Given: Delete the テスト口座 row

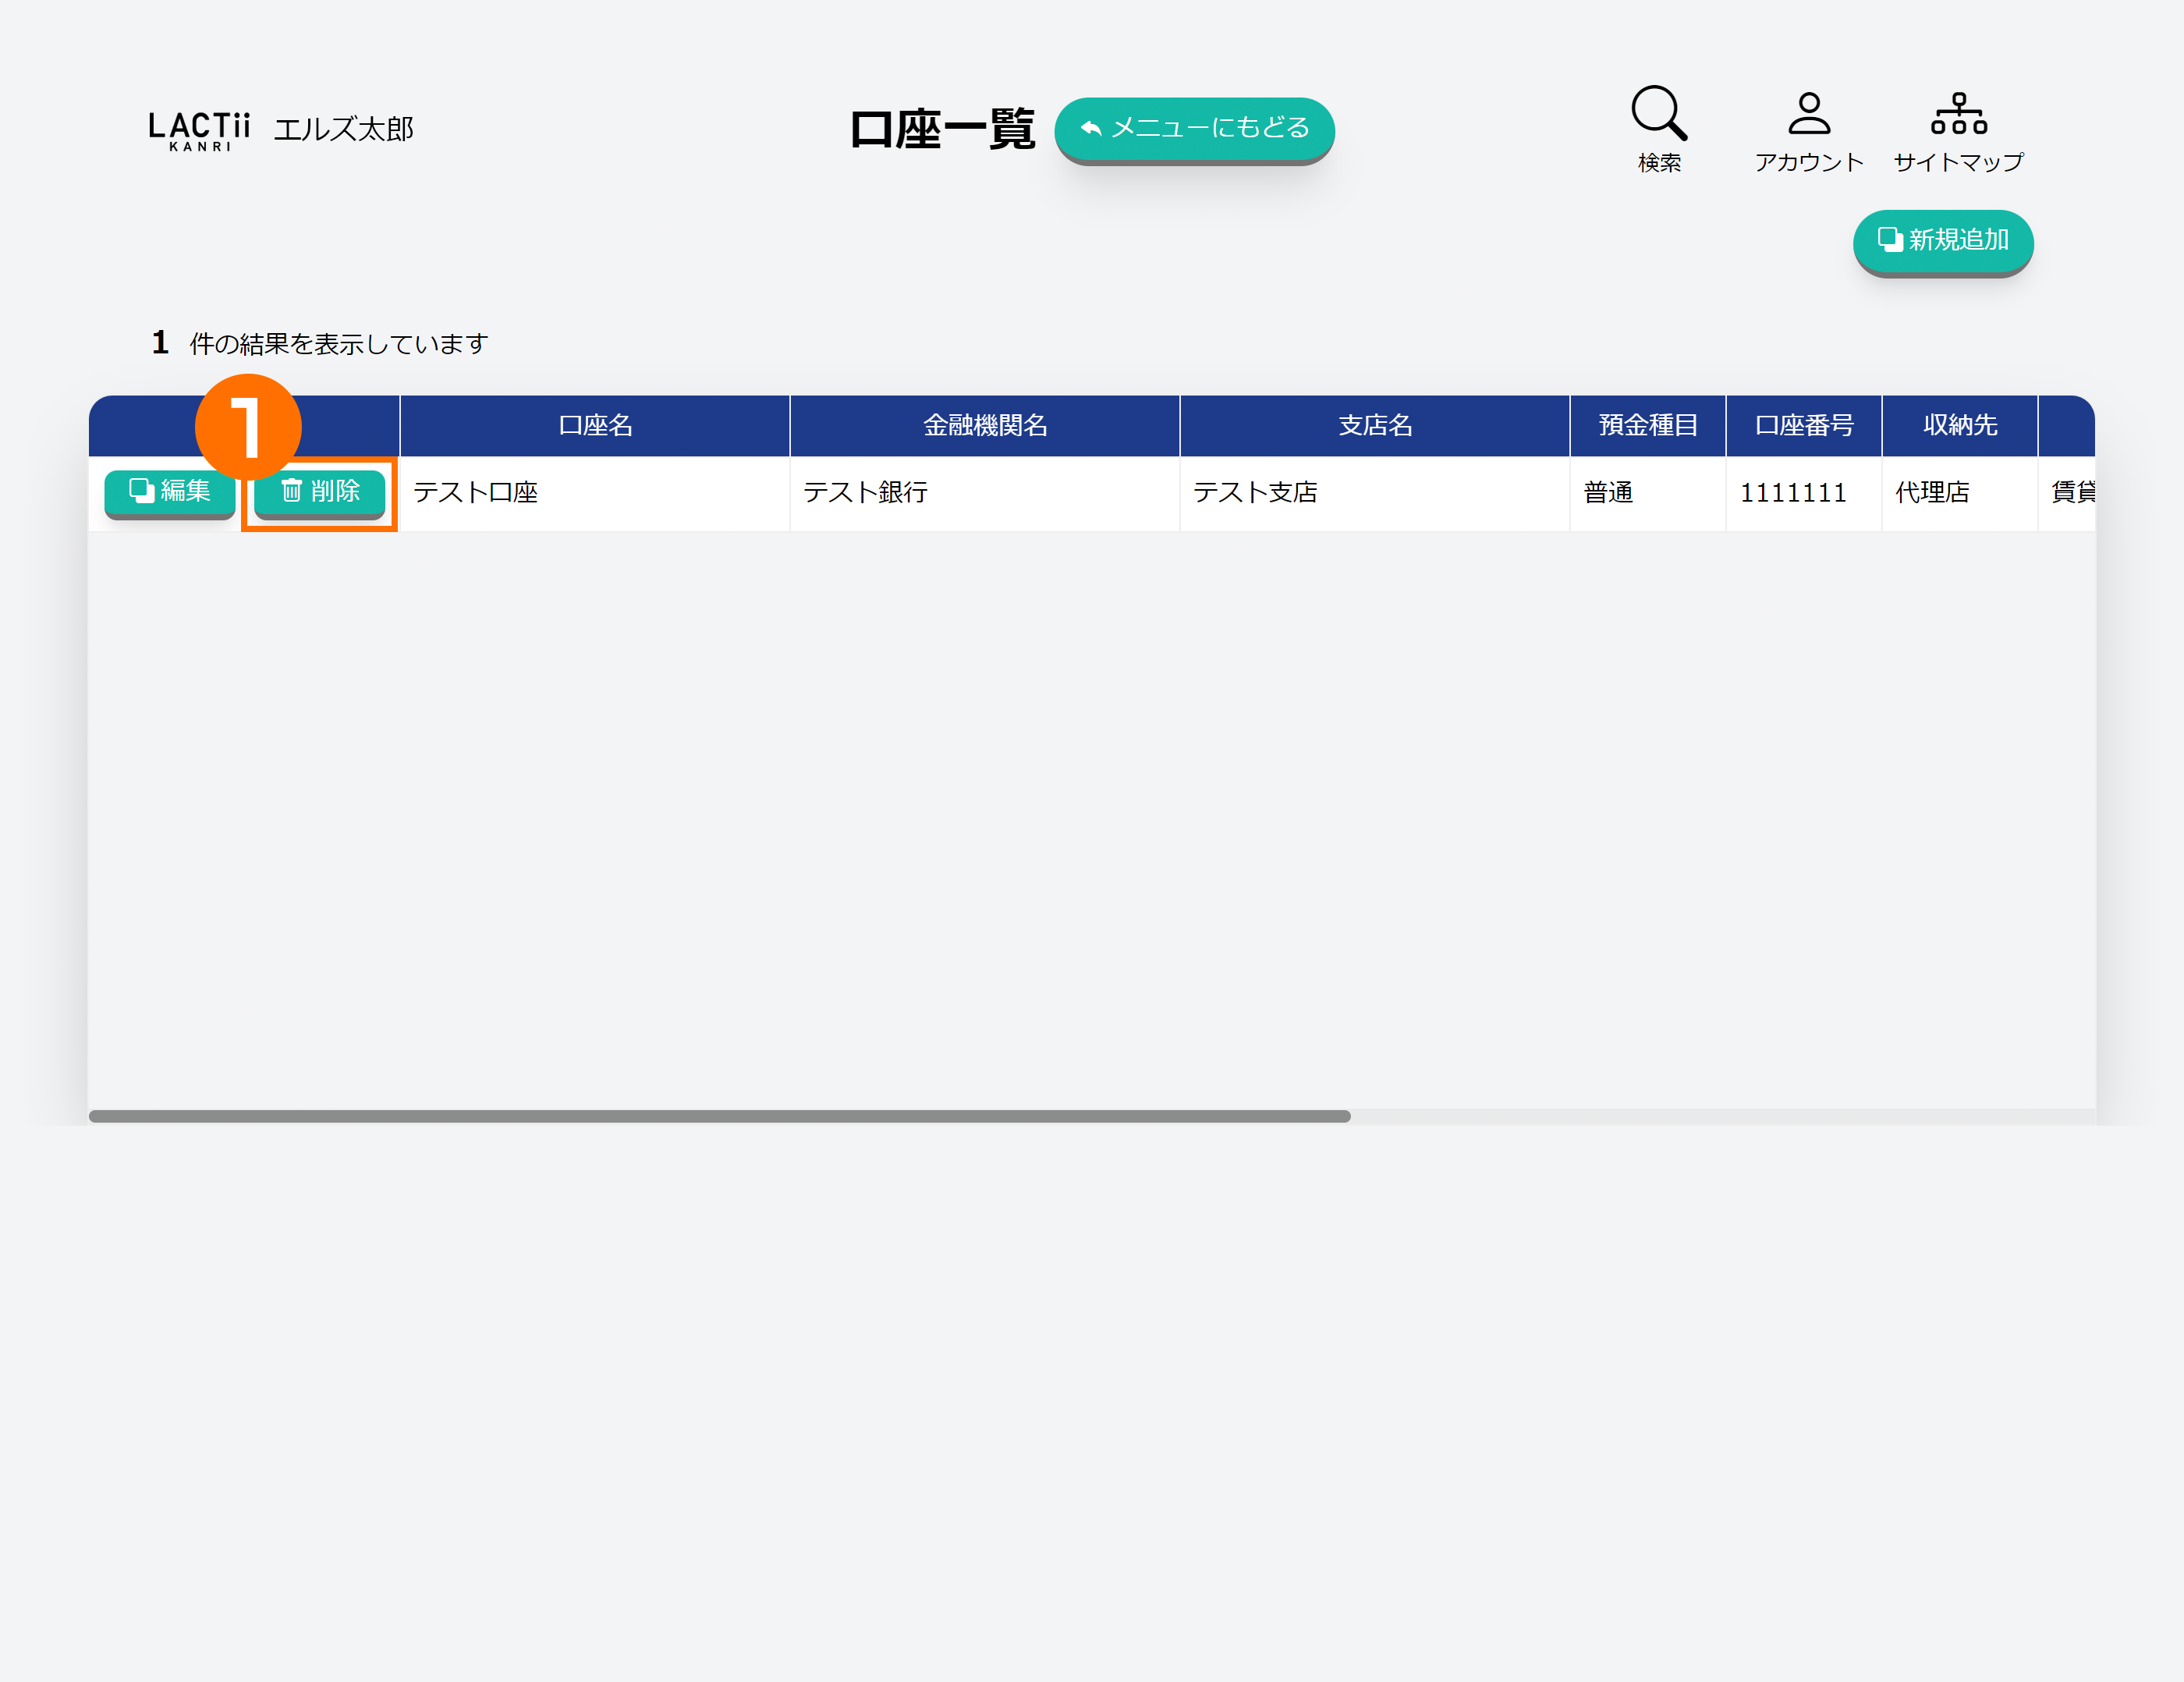Looking at the screenshot, I should (x=319, y=492).
